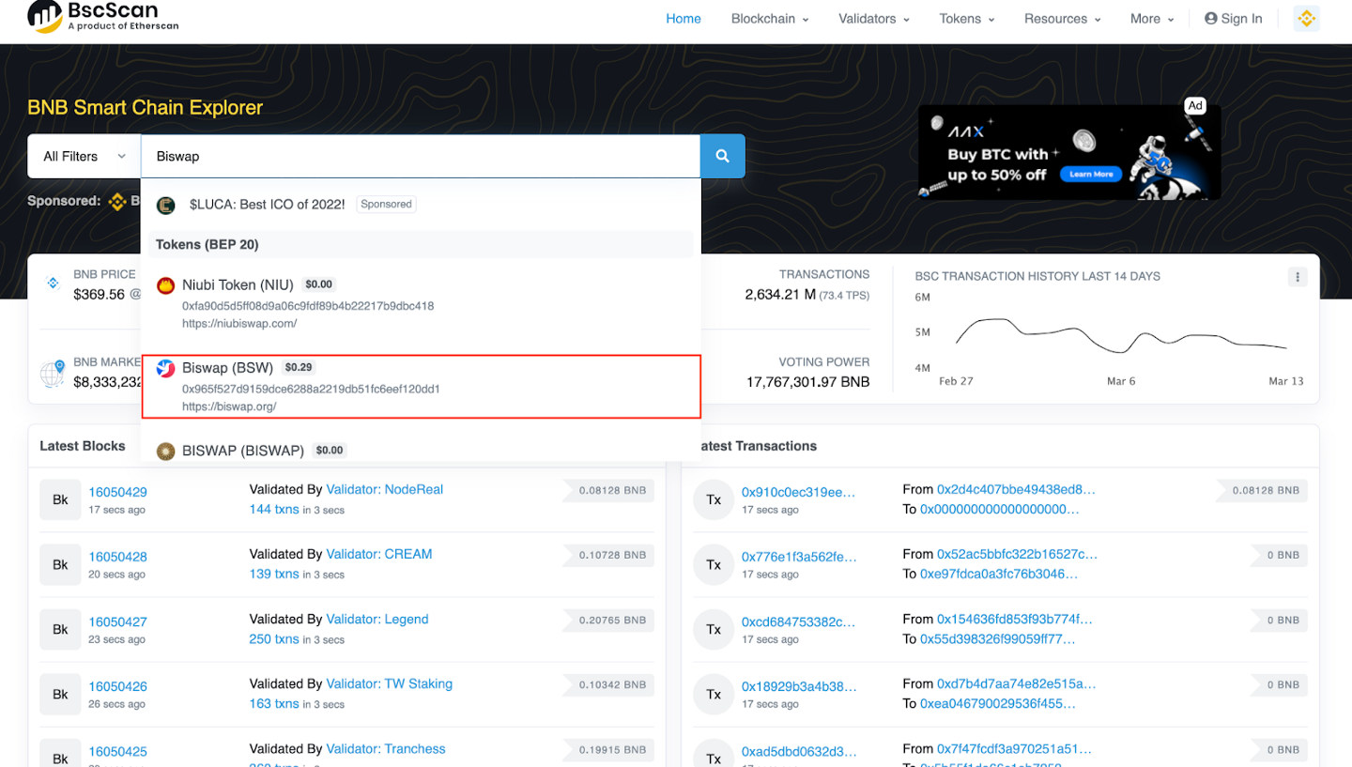1352x767 pixels.
Task: Open Validator: Tranchess link
Action: pyautogui.click(x=386, y=749)
